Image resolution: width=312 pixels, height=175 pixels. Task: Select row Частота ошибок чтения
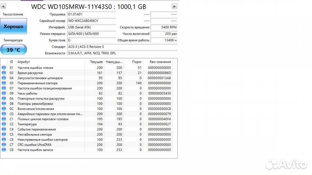pyautogui.click(x=87, y=68)
